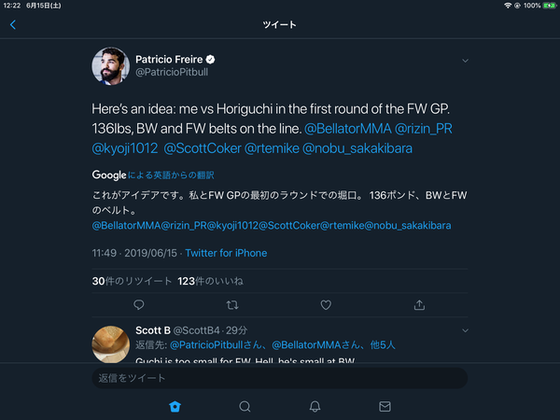Image resolution: width=560 pixels, height=420 pixels.
Task: Expand options for Scott B's reply
Action: point(465,330)
